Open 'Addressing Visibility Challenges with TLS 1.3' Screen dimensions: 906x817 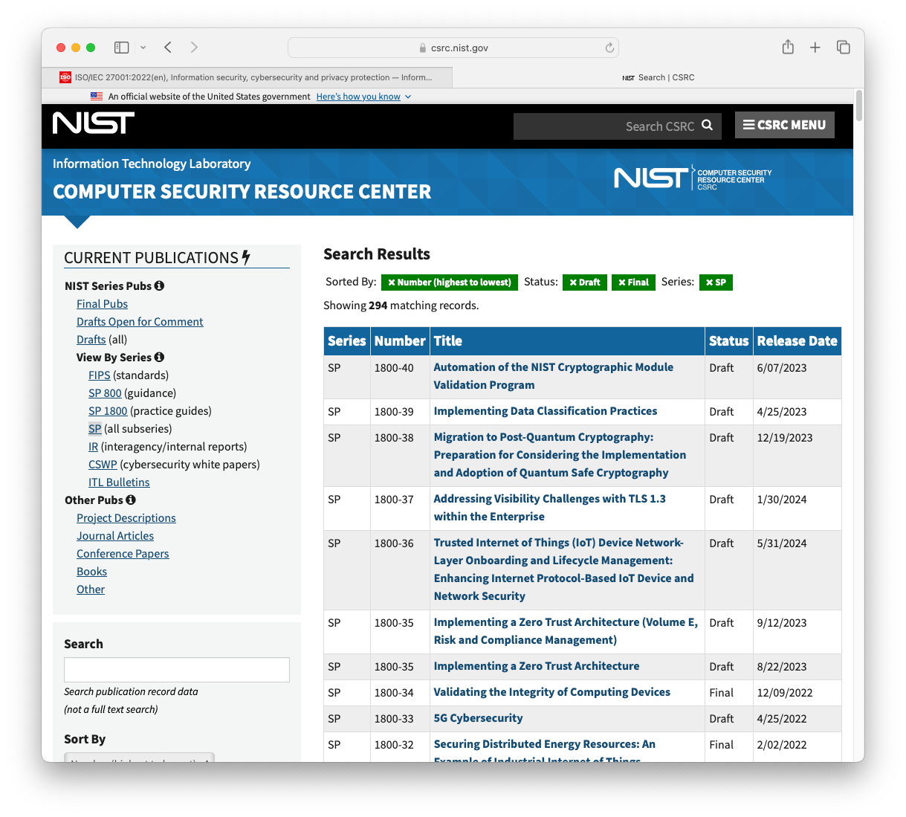tap(550, 508)
